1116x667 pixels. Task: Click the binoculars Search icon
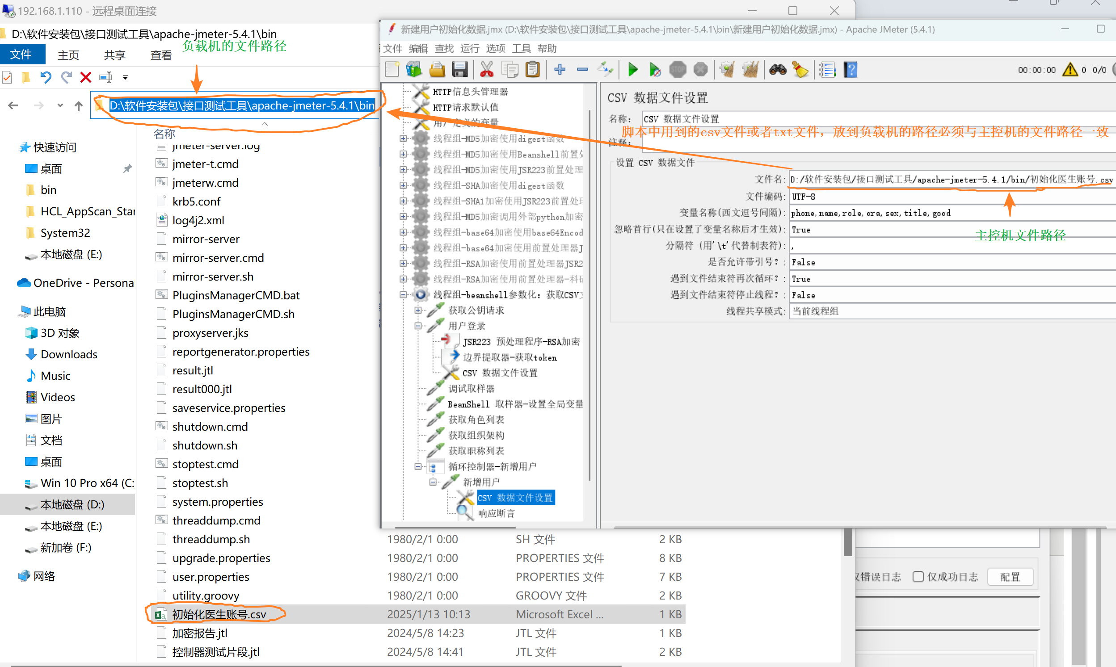click(x=777, y=70)
